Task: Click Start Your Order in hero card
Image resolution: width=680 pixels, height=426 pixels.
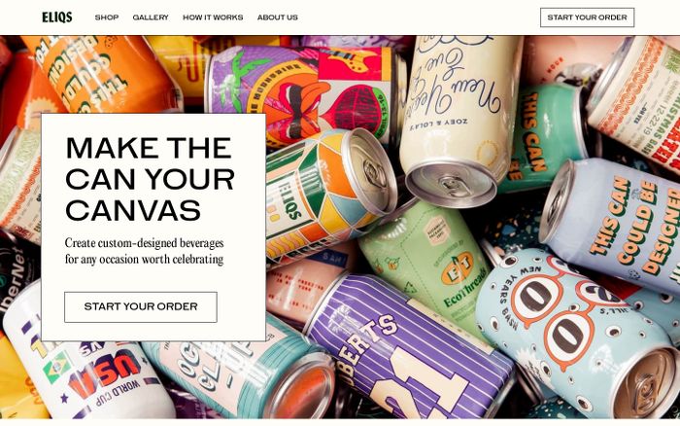Action: 141,307
